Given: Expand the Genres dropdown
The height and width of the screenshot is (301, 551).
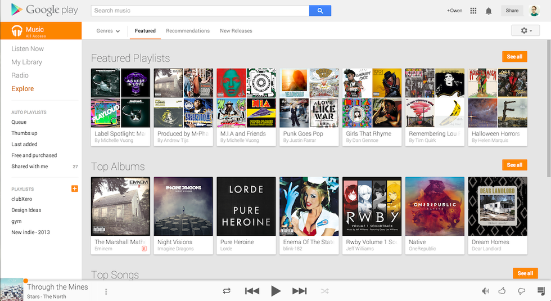Looking at the screenshot, I should (108, 31).
